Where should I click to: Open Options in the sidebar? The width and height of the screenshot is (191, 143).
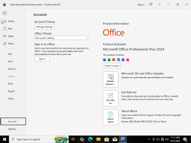(x=12, y=129)
